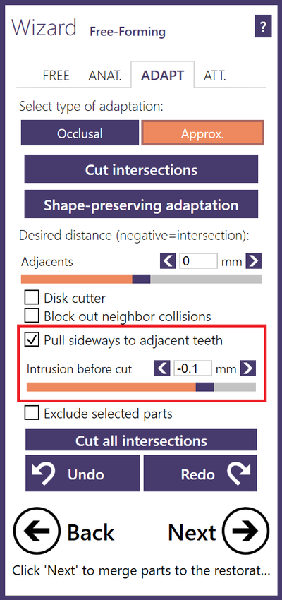
Task: Toggle Exclude selected parts checkbox
Action: 32,413
